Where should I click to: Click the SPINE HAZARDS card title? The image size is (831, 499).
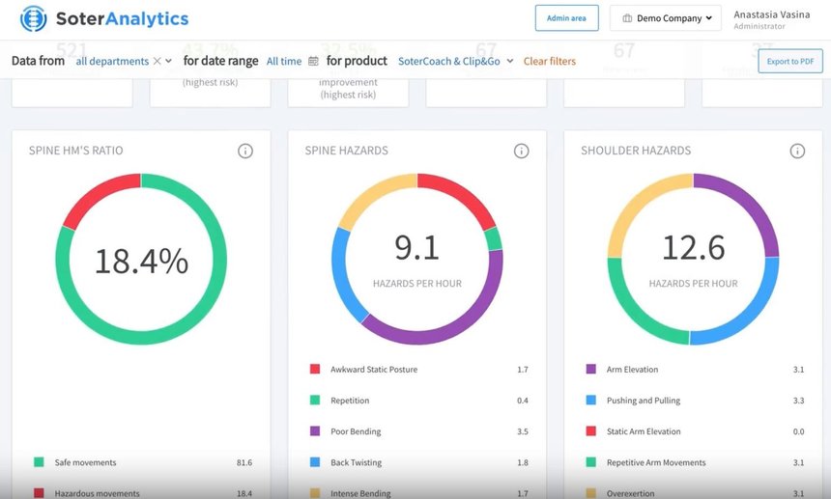click(346, 151)
